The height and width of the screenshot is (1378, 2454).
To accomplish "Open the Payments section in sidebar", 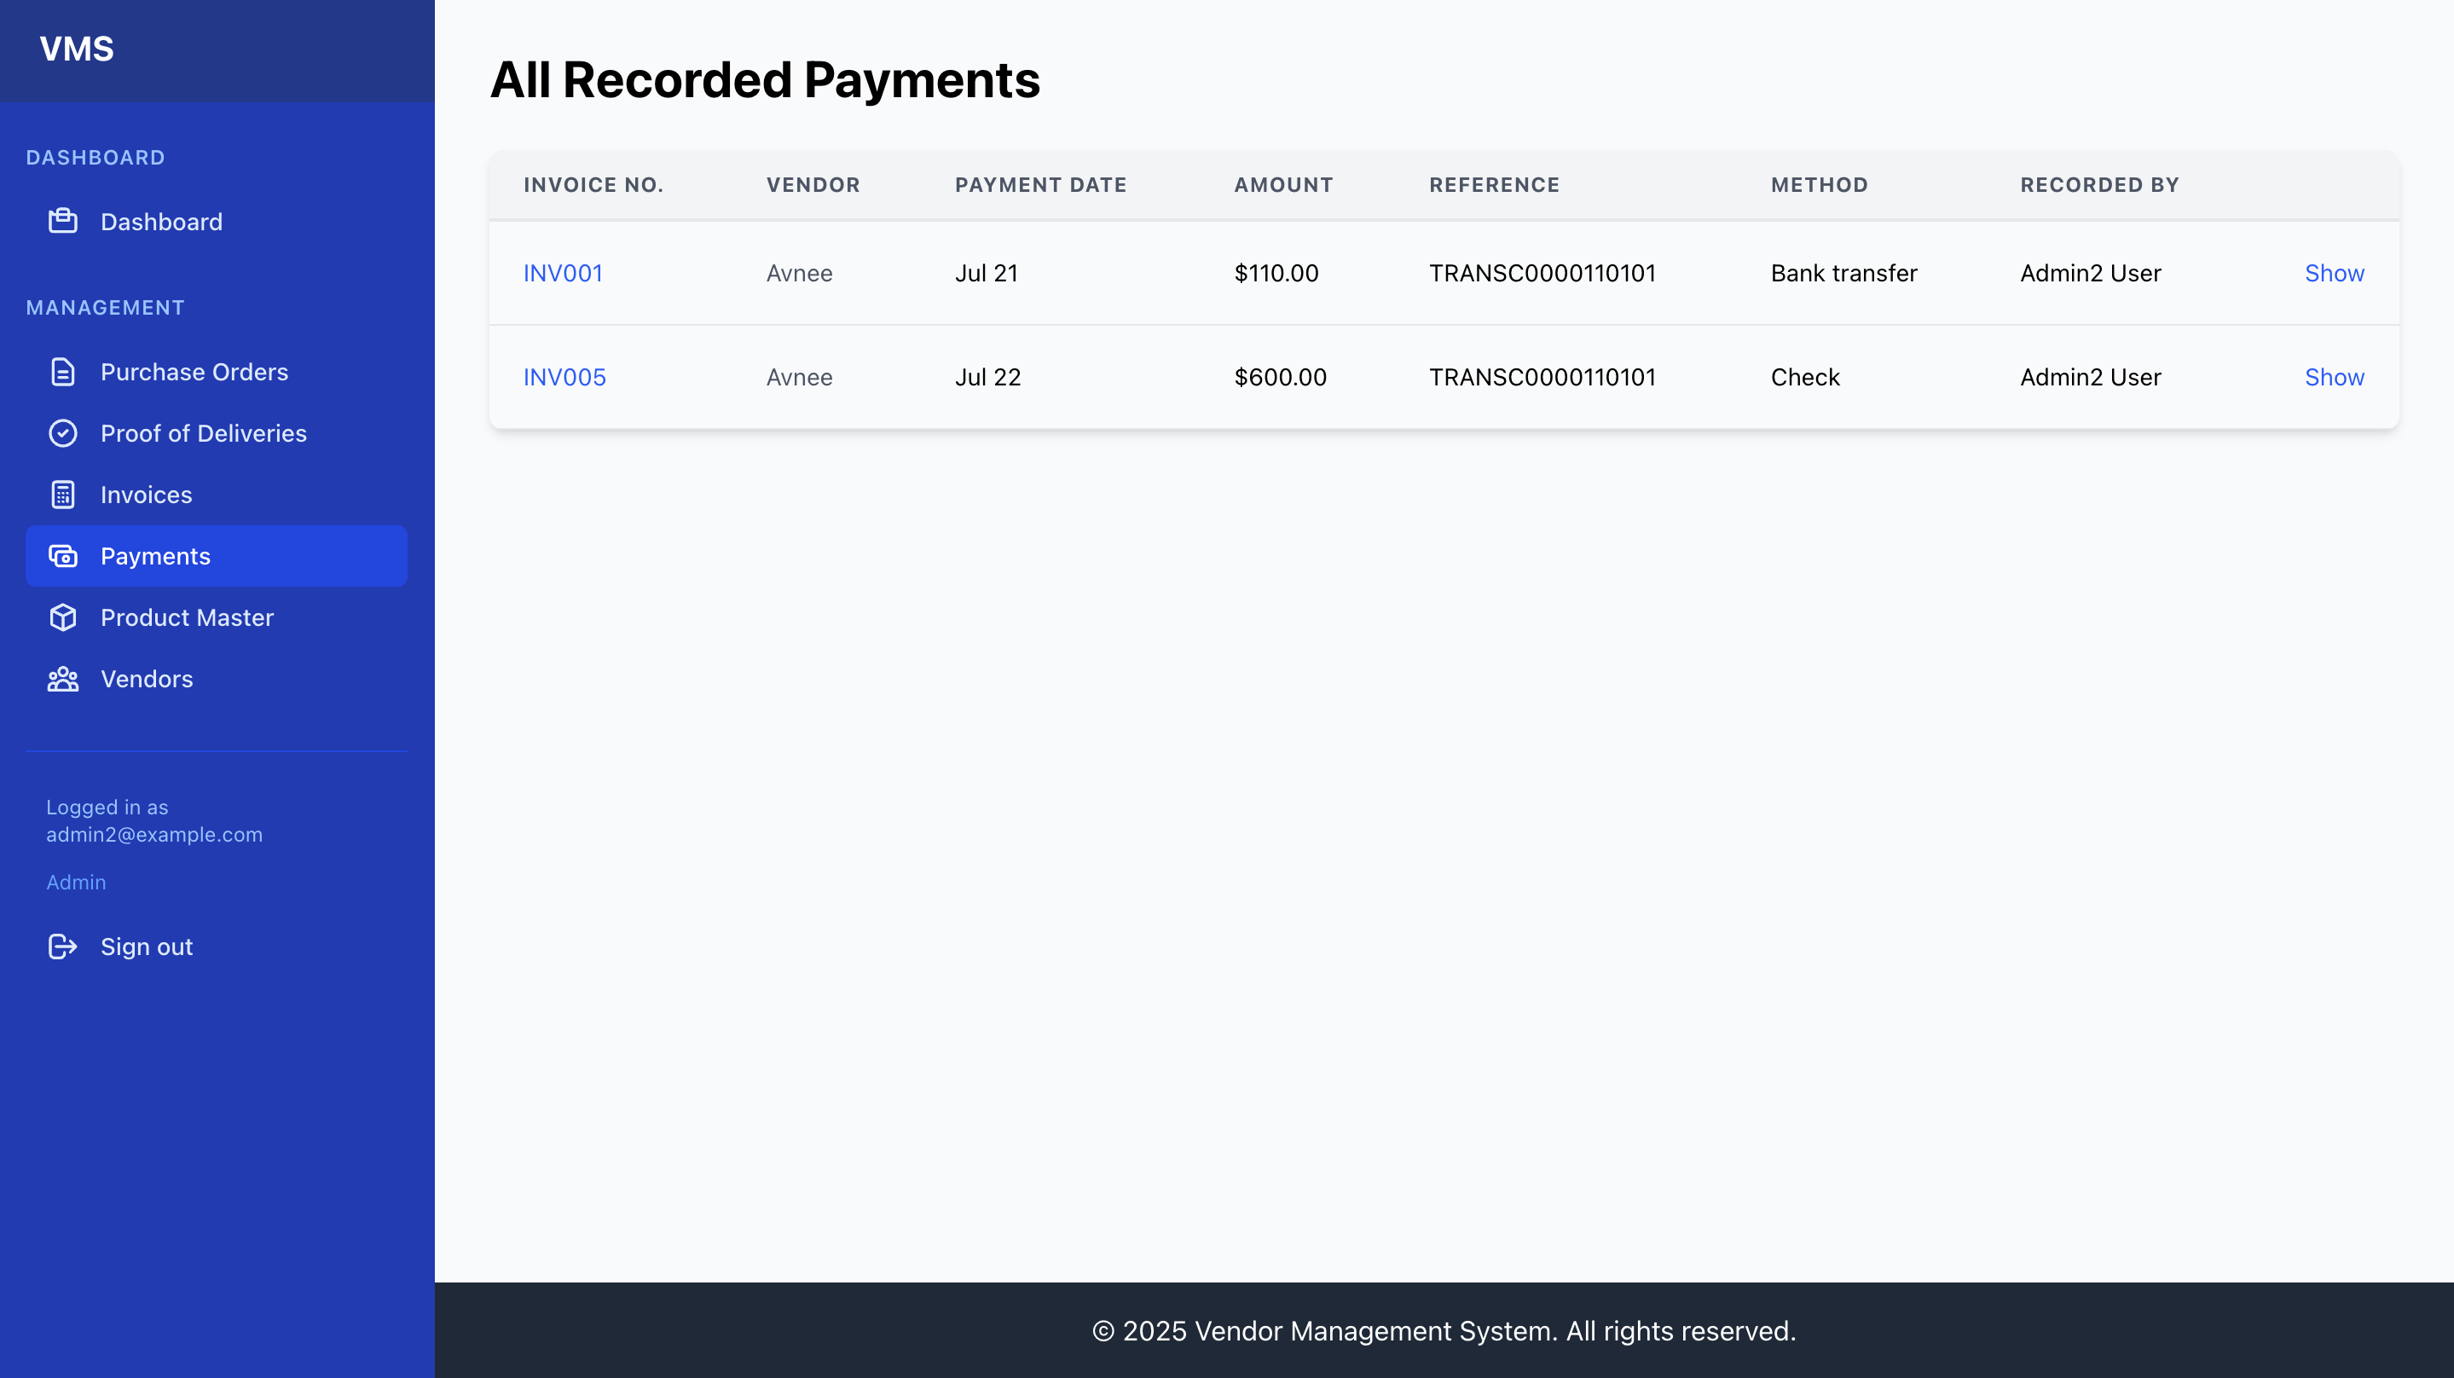I will click(x=155, y=556).
